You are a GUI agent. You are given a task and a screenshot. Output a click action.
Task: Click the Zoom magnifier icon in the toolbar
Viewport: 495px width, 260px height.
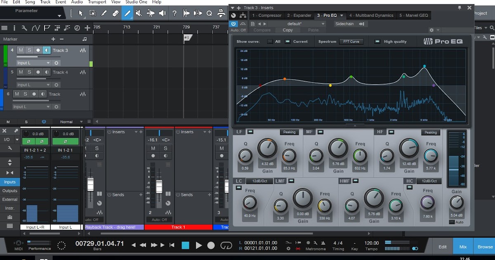tap(209, 13)
